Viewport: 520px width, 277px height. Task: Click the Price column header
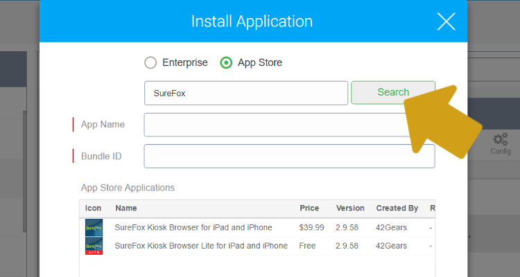309,208
